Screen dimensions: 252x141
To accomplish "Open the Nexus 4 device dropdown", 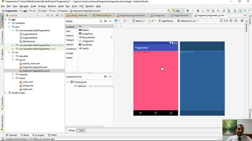I will point(139,21).
